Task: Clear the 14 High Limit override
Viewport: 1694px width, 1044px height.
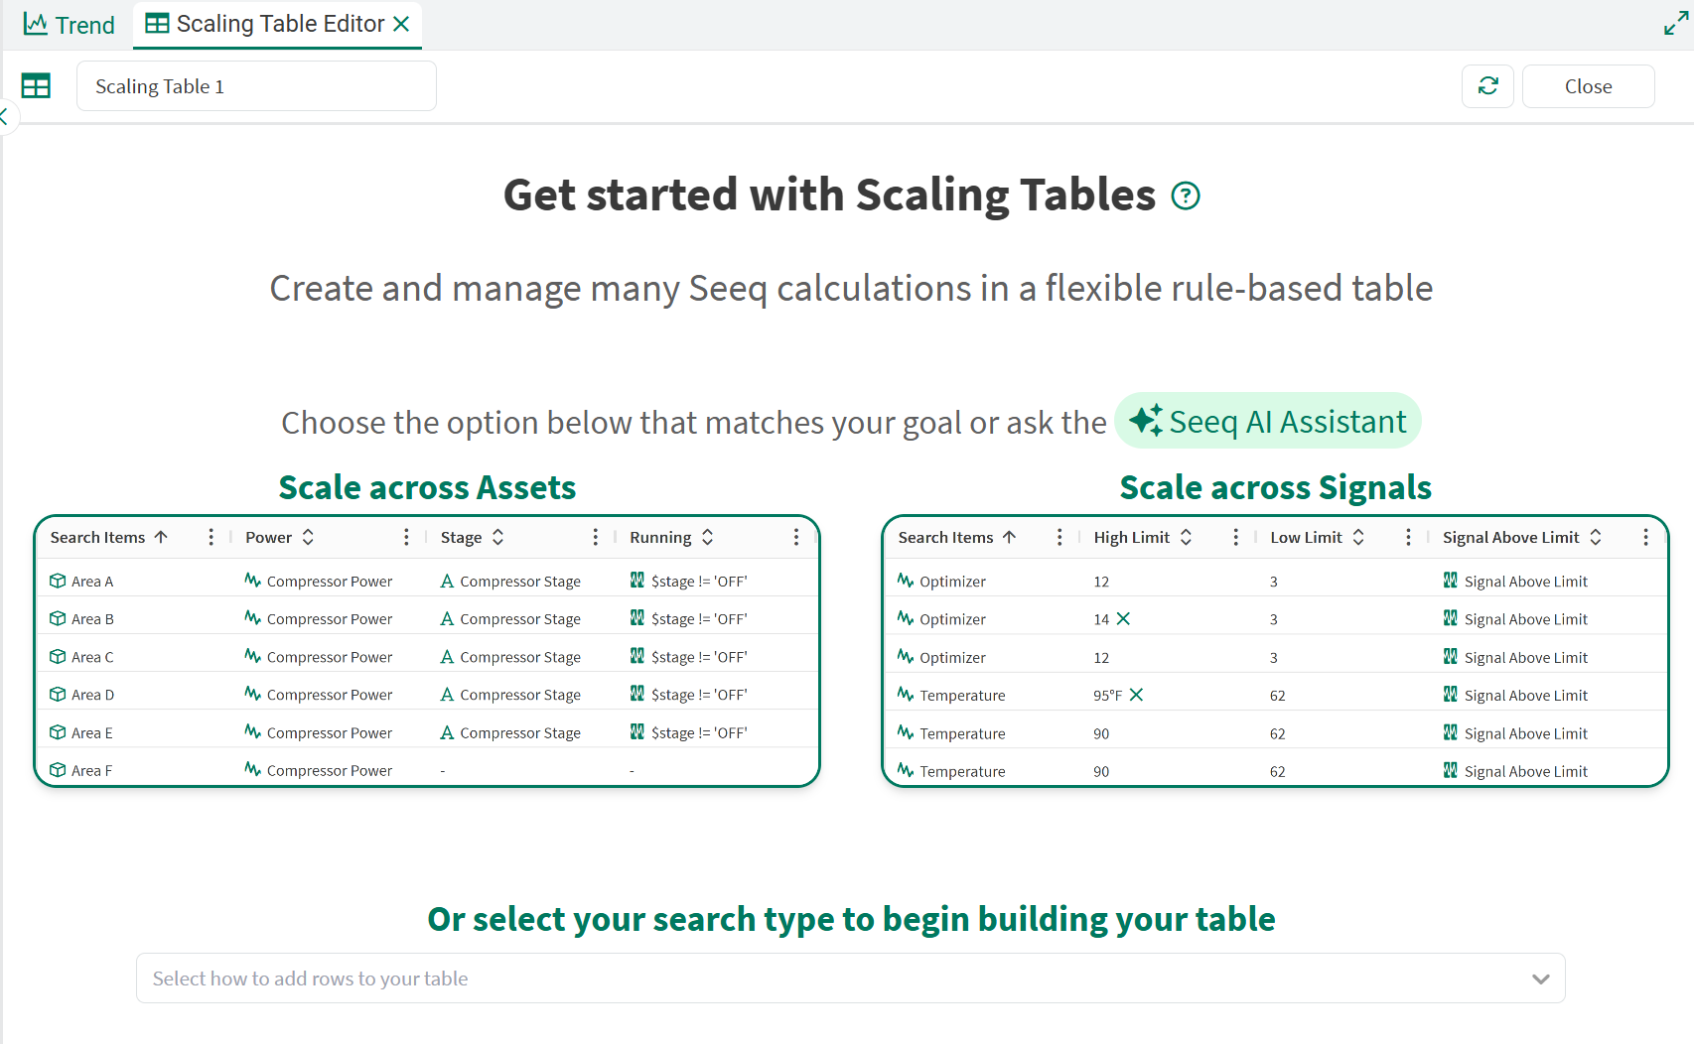Action: [x=1124, y=619]
